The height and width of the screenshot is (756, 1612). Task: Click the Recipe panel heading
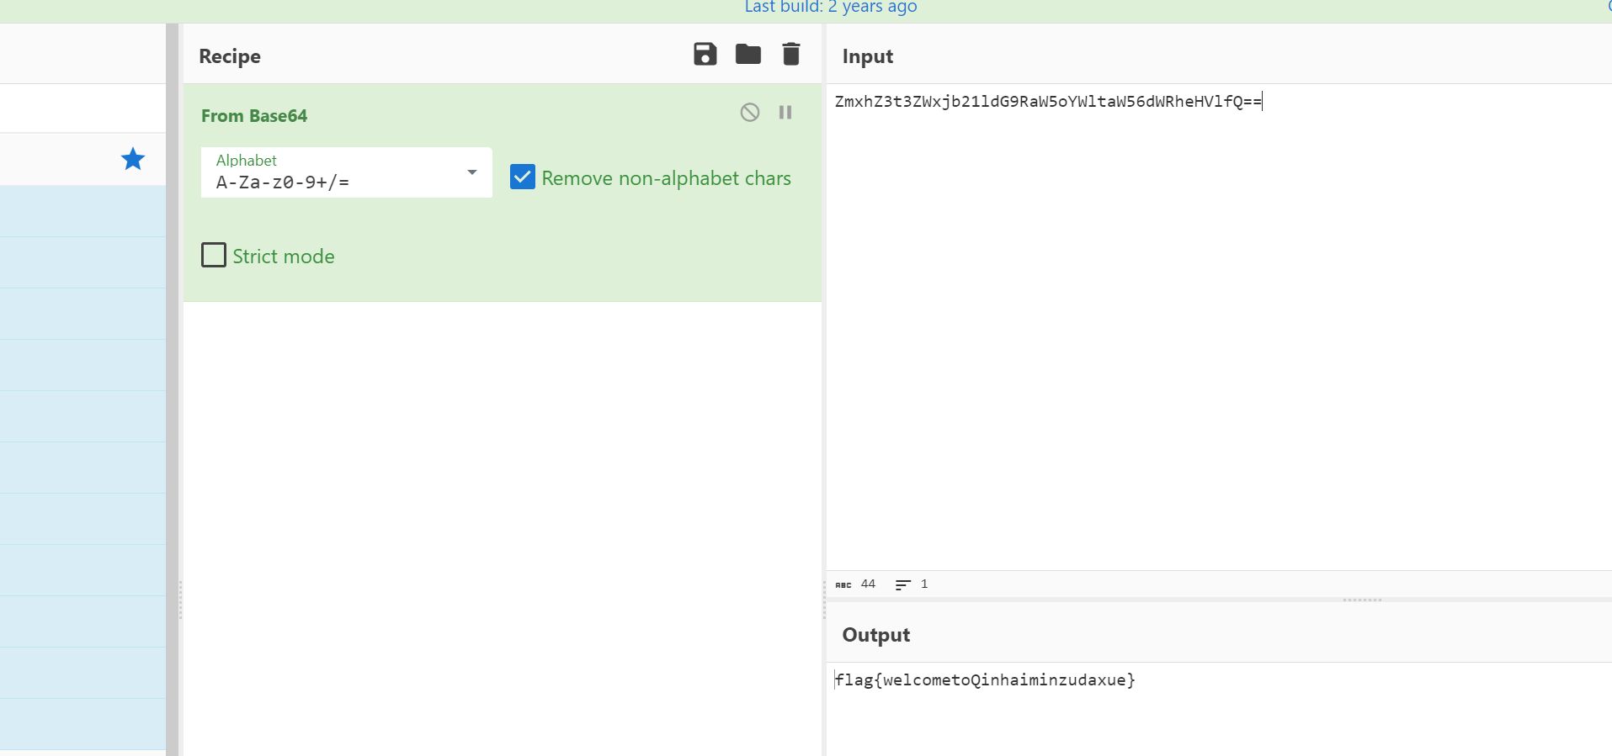(x=230, y=56)
